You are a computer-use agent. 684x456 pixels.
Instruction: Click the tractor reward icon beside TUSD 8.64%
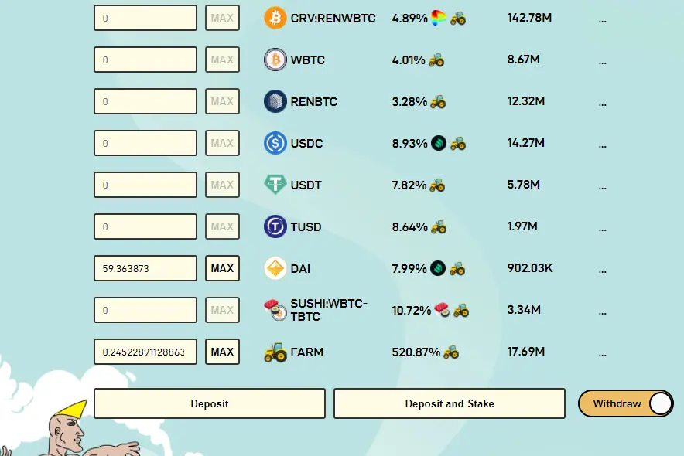[x=439, y=227]
